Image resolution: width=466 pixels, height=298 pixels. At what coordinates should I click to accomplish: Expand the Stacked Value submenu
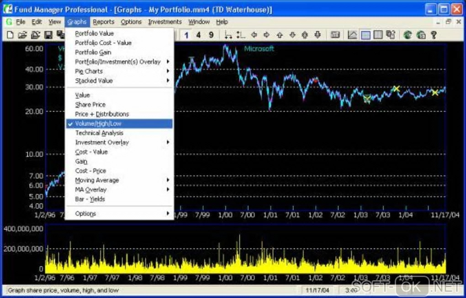(x=119, y=81)
